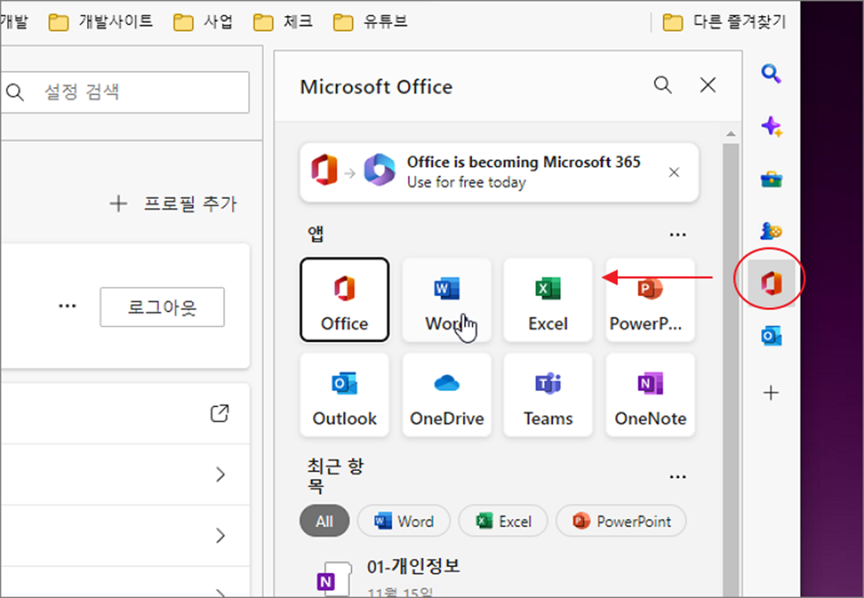Screen dimensions: 864x598
Task: Launch the OneDrive app tile
Action: pyautogui.click(x=447, y=395)
